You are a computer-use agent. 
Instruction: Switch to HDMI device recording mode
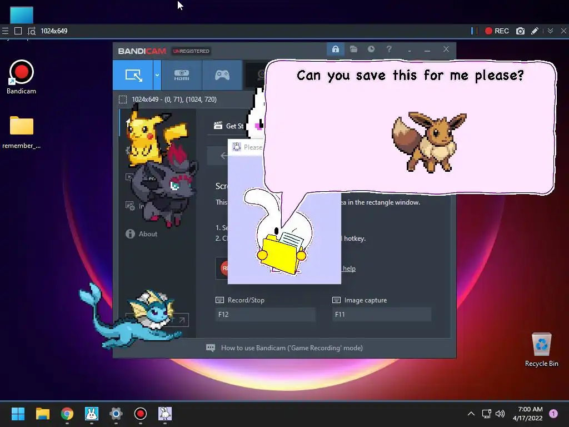click(x=182, y=75)
